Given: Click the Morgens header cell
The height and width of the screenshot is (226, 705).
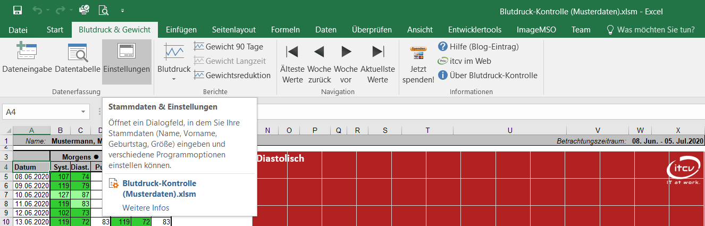Looking at the screenshot, I should [x=80, y=157].
